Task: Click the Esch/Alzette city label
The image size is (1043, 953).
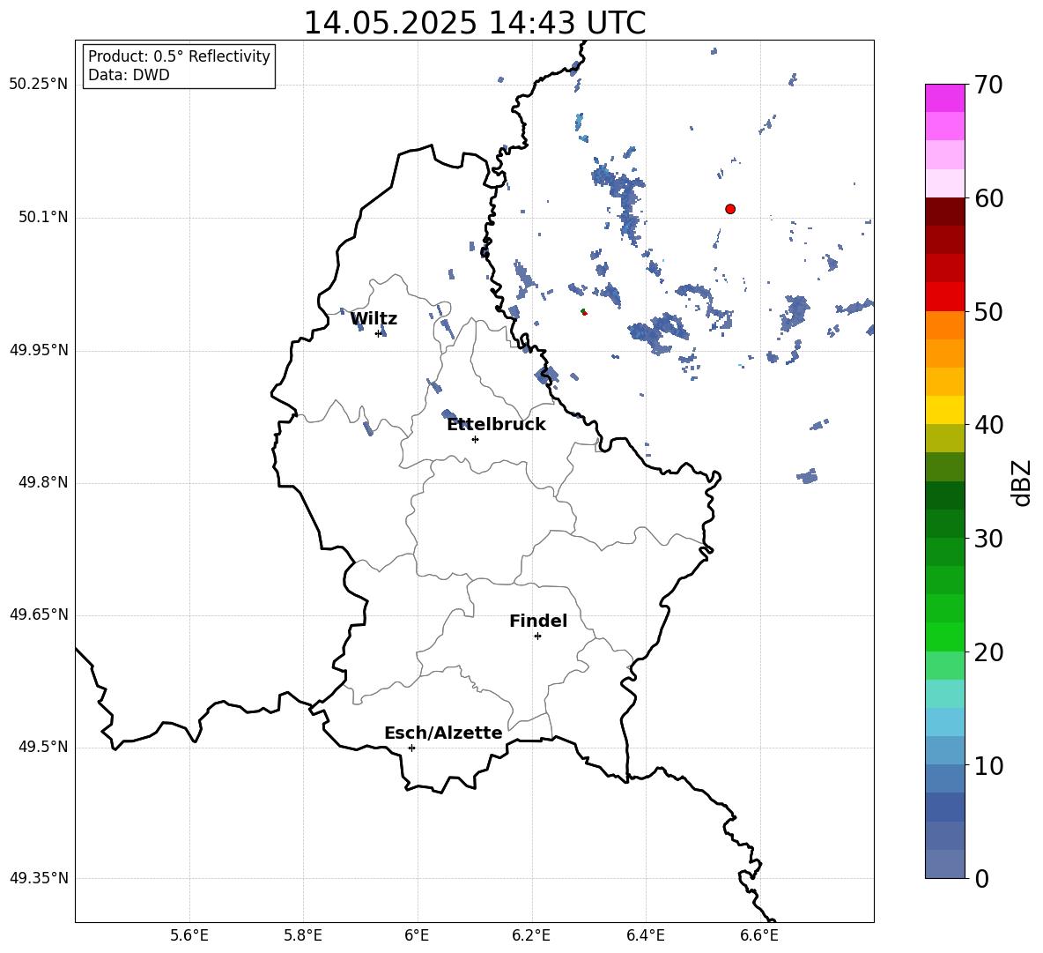Action: (443, 733)
